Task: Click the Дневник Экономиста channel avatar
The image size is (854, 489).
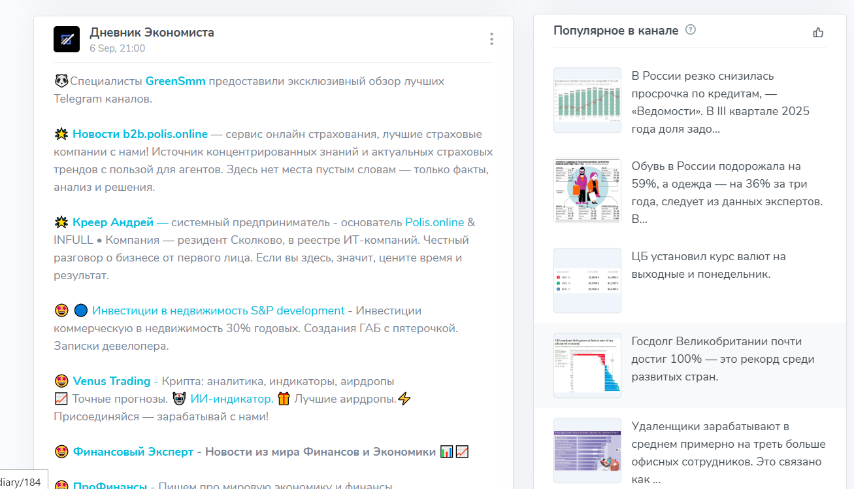Action: [x=65, y=39]
